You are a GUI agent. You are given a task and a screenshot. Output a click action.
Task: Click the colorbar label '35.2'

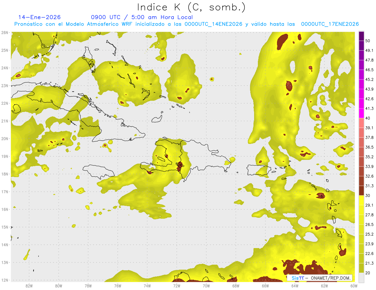tap(369, 157)
